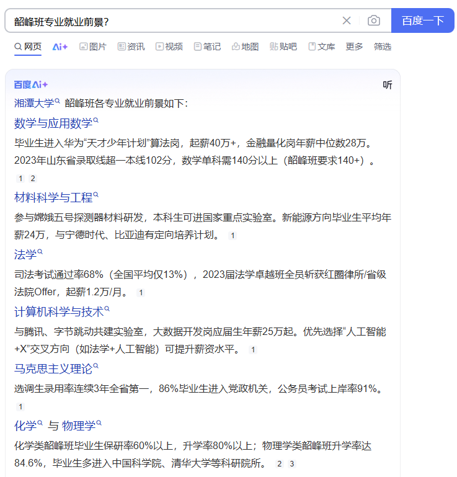The image size is (457, 477).
Task: Switch to the Ai+ tab
Action: click(x=60, y=47)
